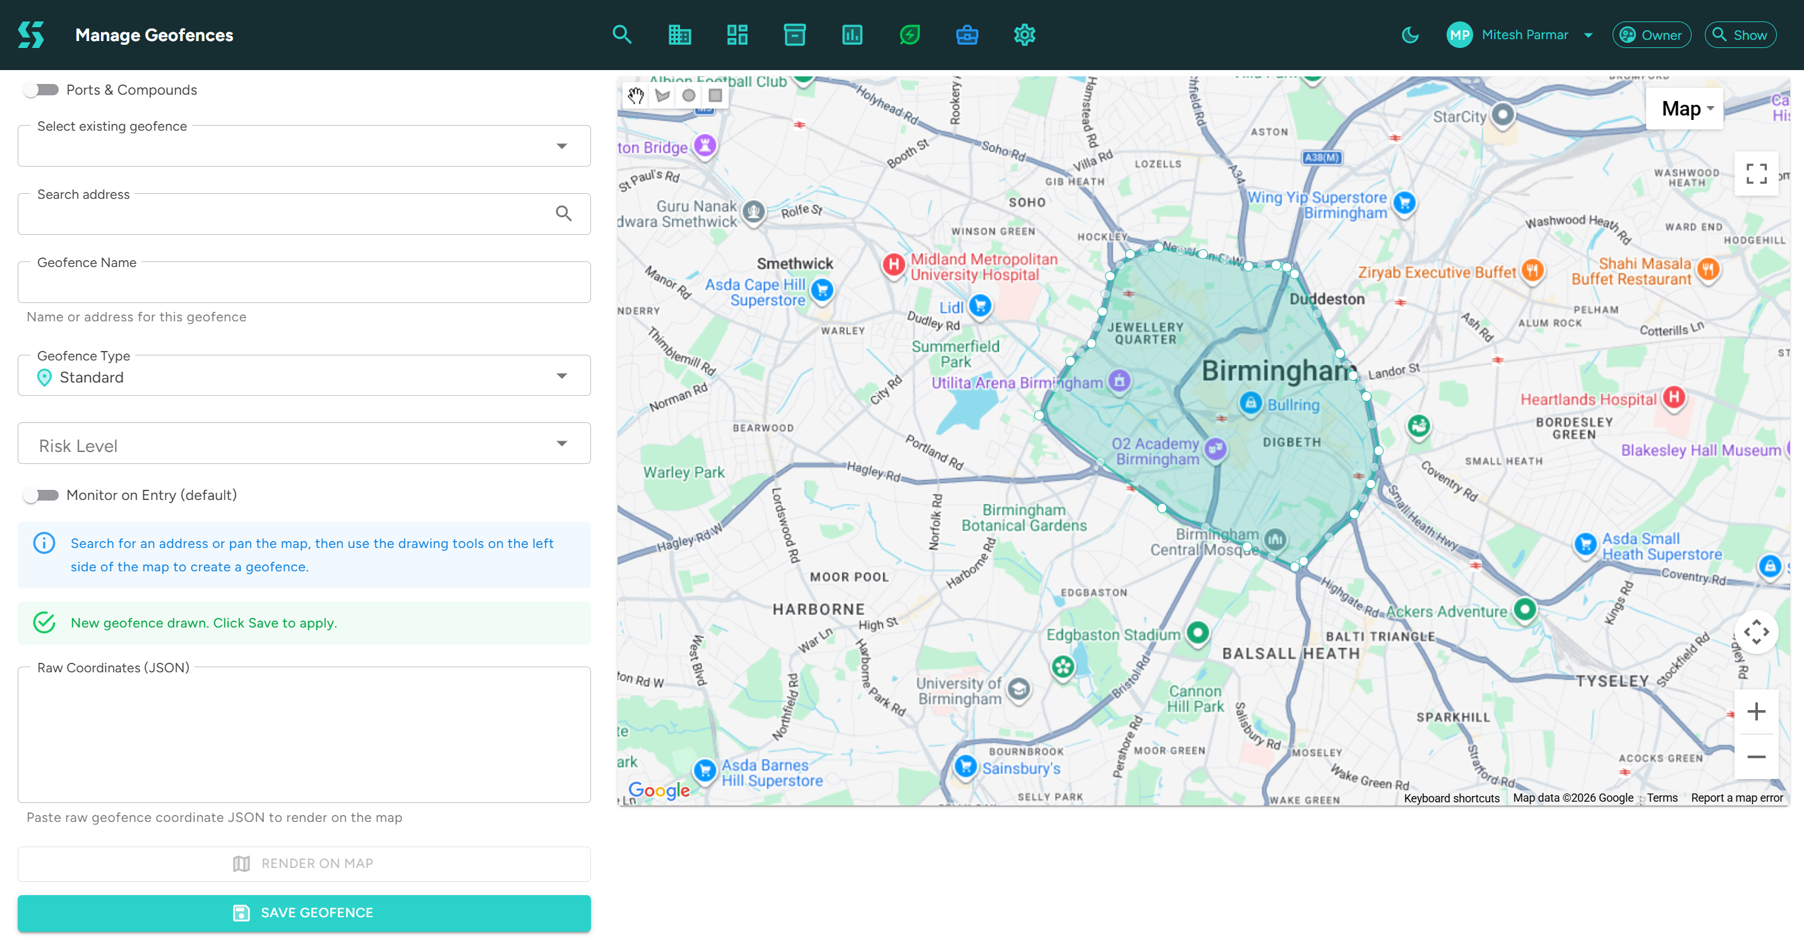1804x945 pixels.
Task: Click the Midland Metropolitan Hospital marker
Action: pyautogui.click(x=893, y=264)
